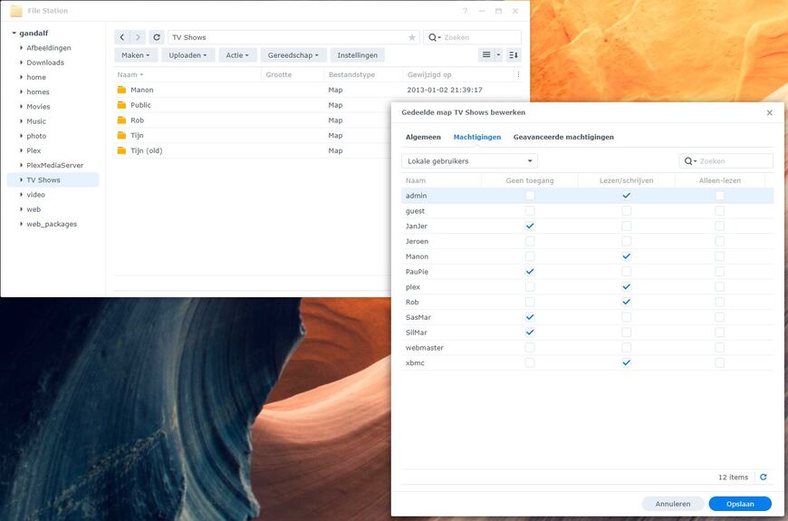Collapse the gandalf tree root
The height and width of the screenshot is (521, 788).
(x=14, y=34)
